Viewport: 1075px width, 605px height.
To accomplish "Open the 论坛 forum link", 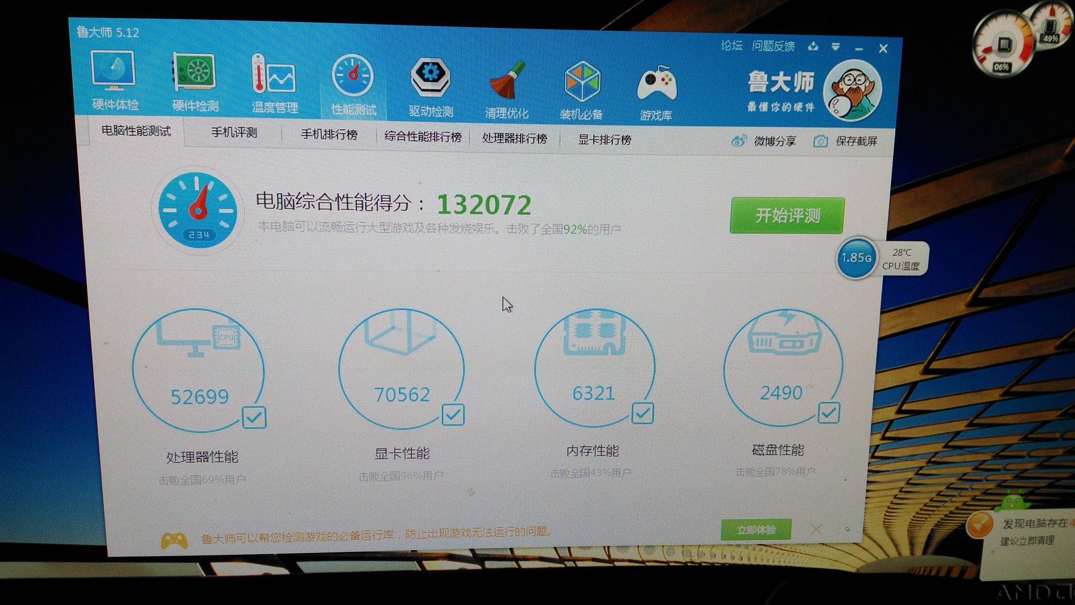I will [x=732, y=45].
